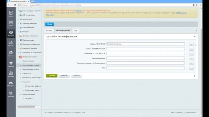209x117 pixels.
Task: Open the Клиенты sidebar section
Action: pos(11,54)
